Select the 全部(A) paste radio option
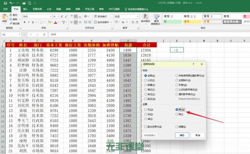Screen dimensions: 250x154 tap(146, 75)
